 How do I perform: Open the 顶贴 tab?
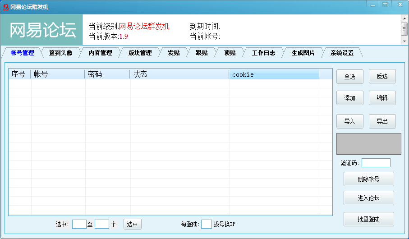(x=230, y=53)
